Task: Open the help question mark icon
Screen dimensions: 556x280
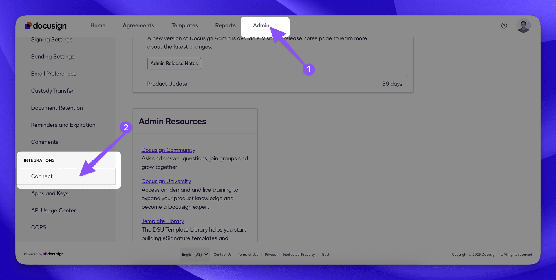Action: point(504,26)
